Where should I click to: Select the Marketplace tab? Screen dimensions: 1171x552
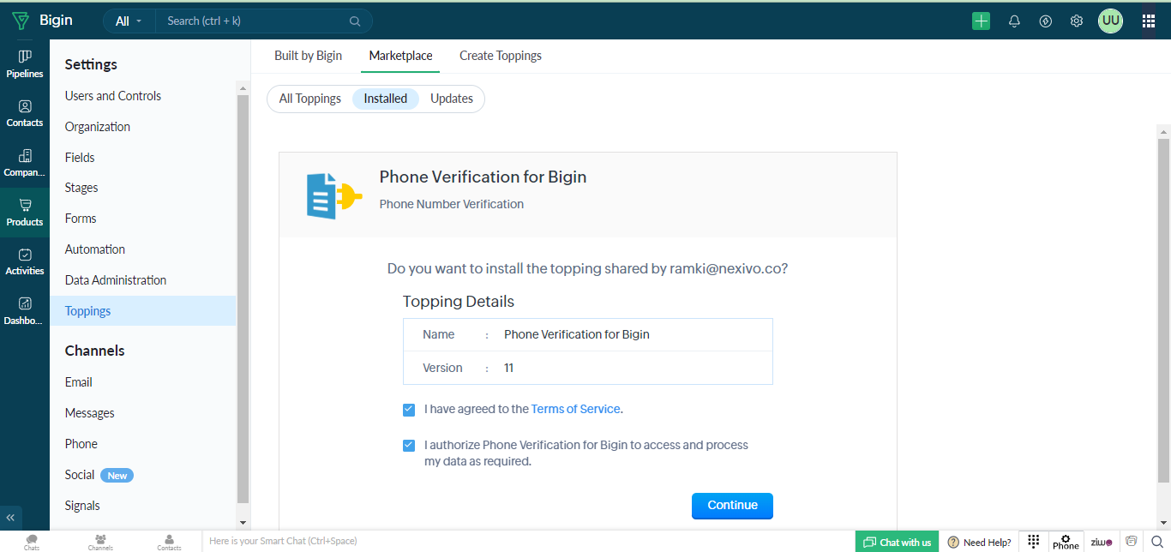400,56
